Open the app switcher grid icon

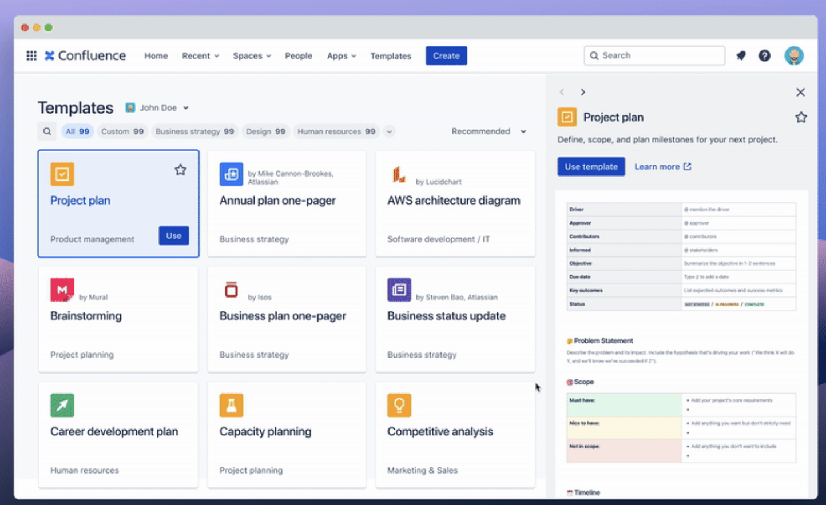[x=31, y=55]
